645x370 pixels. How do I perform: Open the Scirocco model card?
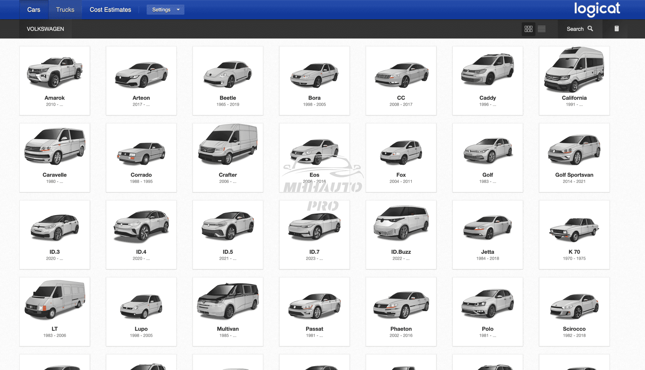tap(574, 311)
